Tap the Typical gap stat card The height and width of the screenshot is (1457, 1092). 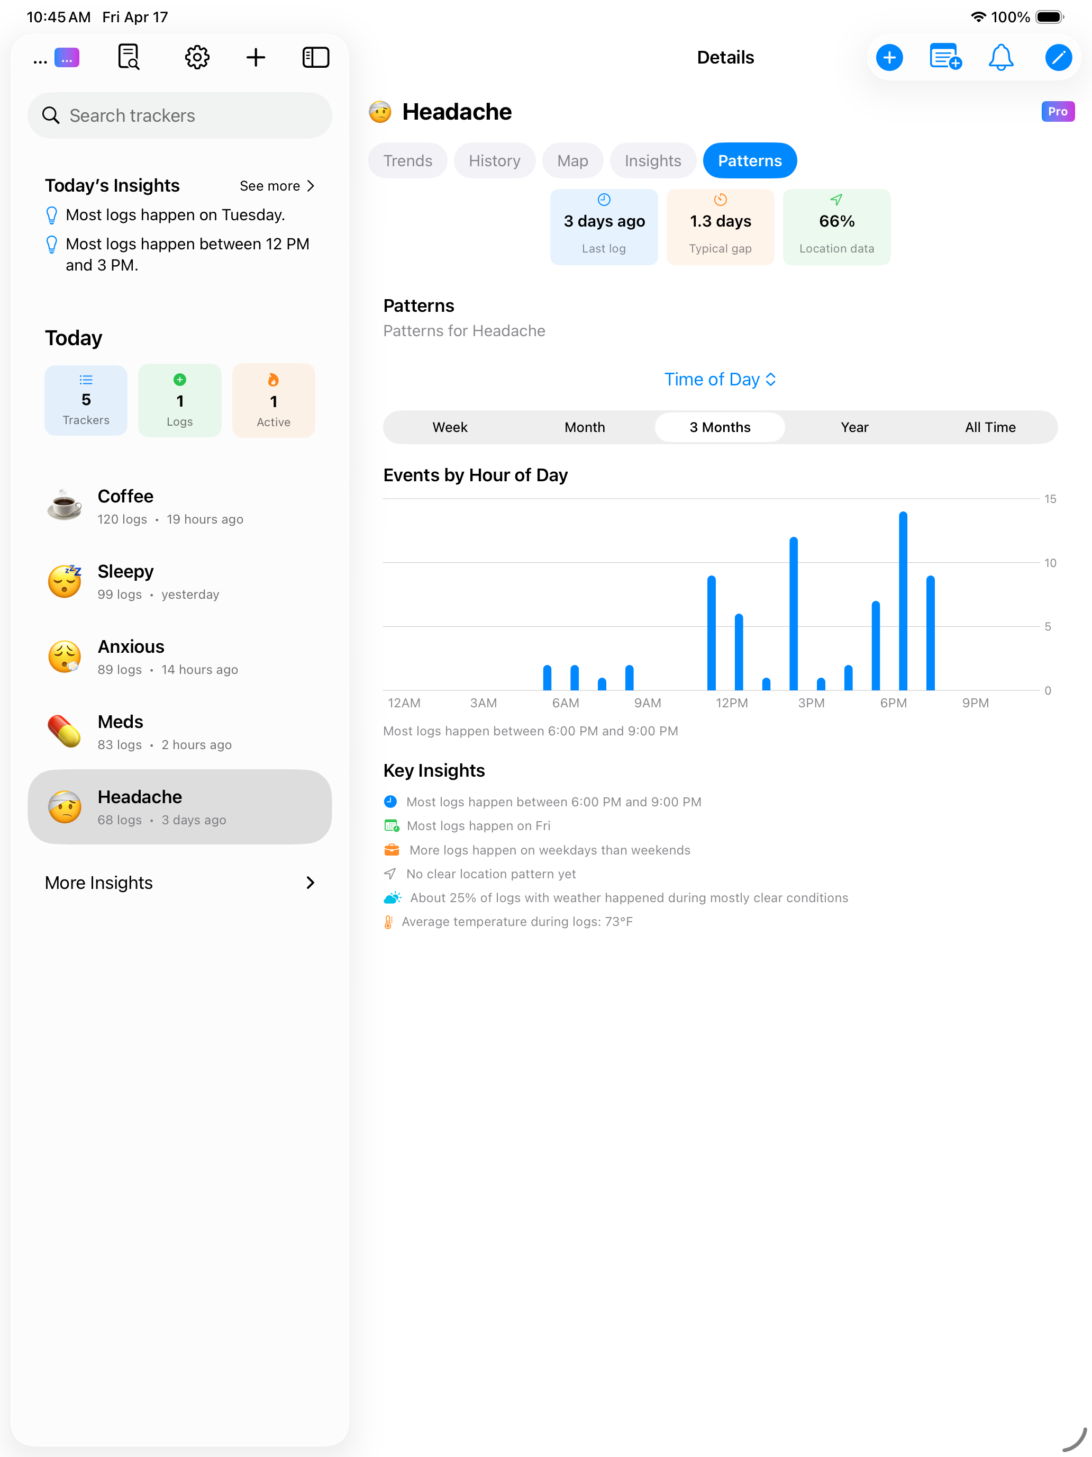720,227
